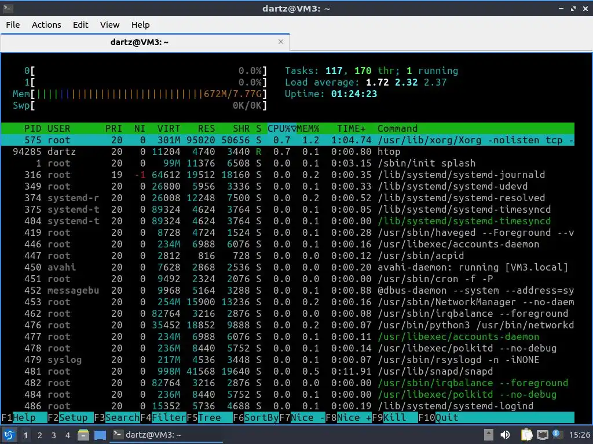
Task: Click the Mem usage meter bar
Action: pyautogui.click(x=140, y=94)
